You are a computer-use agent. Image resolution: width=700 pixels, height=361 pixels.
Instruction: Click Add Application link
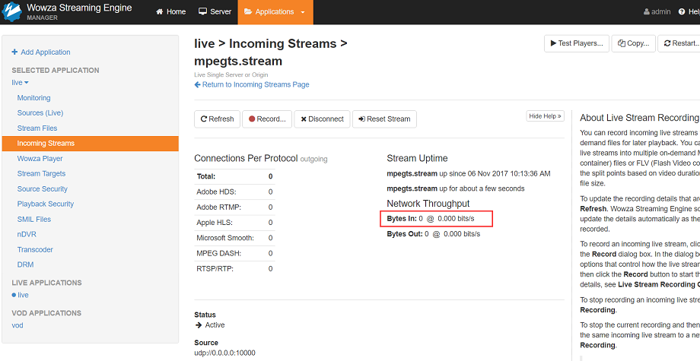pos(41,52)
